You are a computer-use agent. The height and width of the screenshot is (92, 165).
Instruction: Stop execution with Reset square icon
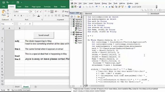click(x=109, y=7)
